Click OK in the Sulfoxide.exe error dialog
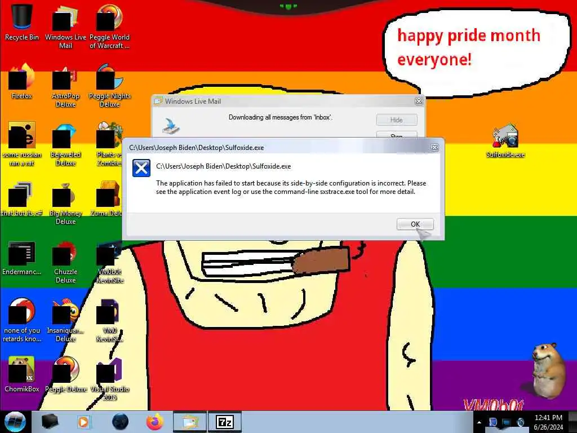 point(415,224)
